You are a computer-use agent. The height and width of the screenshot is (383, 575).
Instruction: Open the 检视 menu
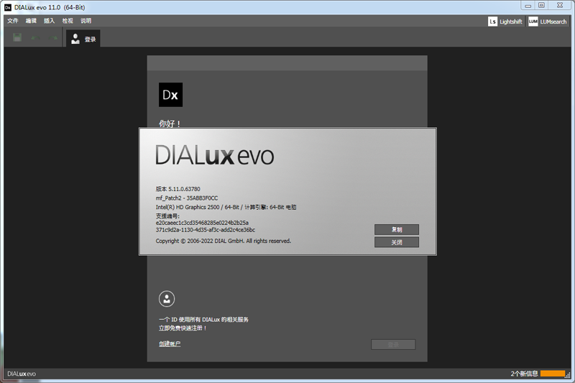coord(68,21)
